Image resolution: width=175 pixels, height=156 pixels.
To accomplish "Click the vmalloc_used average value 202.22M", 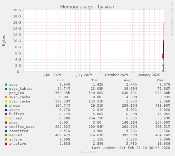I will (x=129, y=127).
